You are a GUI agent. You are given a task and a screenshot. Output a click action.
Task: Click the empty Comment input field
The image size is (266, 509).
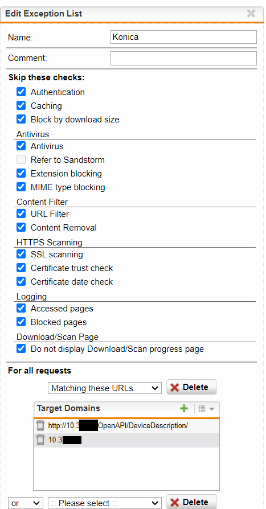click(183, 59)
